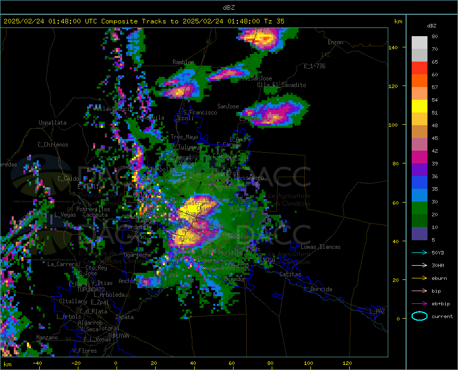458x370 pixels.
Task: Click the -40 km horizontal axis tick
Action: click(37, 363)
